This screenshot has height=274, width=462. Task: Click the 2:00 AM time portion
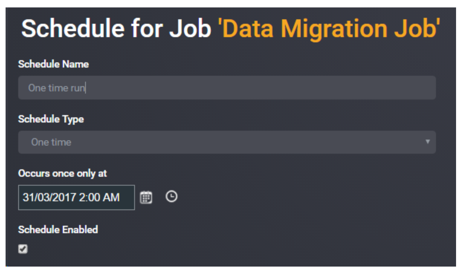coord(100,198)
